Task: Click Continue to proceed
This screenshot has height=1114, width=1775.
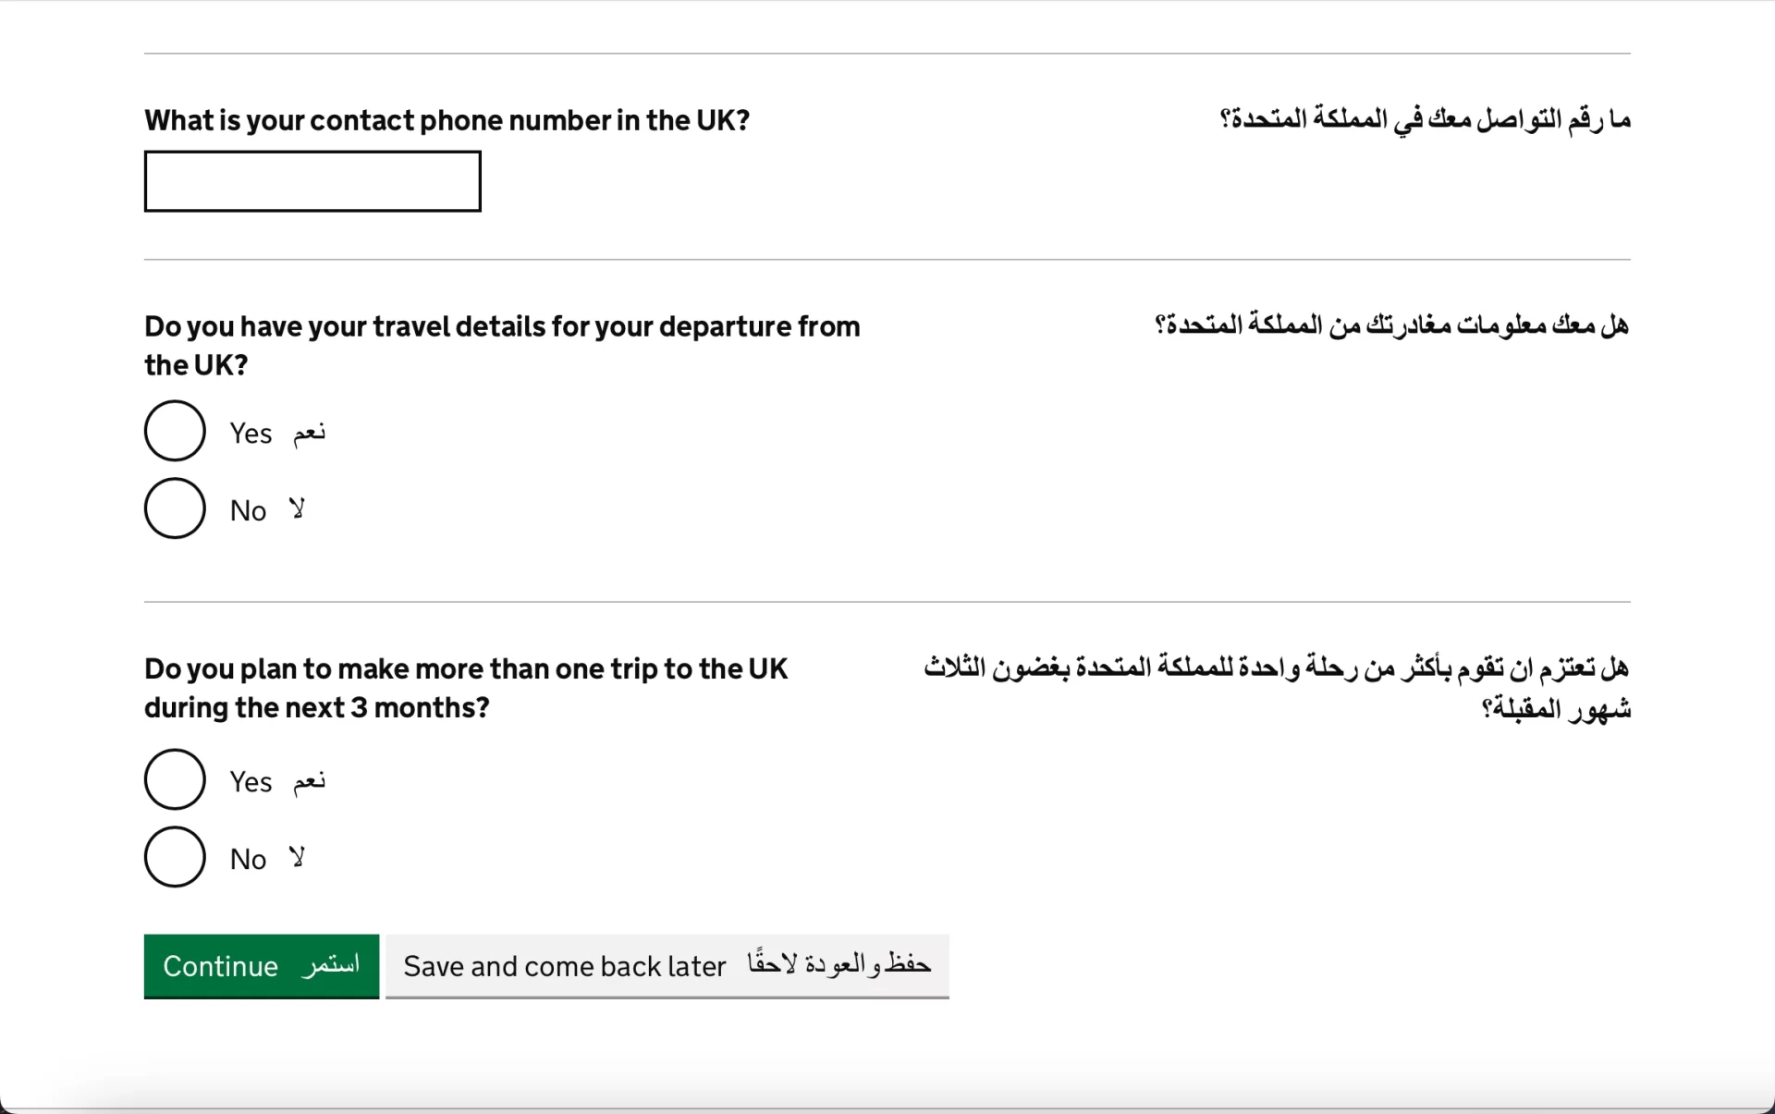Action: pos(261,965)
